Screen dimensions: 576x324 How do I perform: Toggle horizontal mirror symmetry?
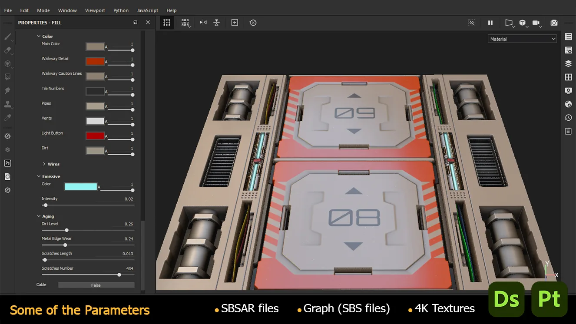point(203,23)
